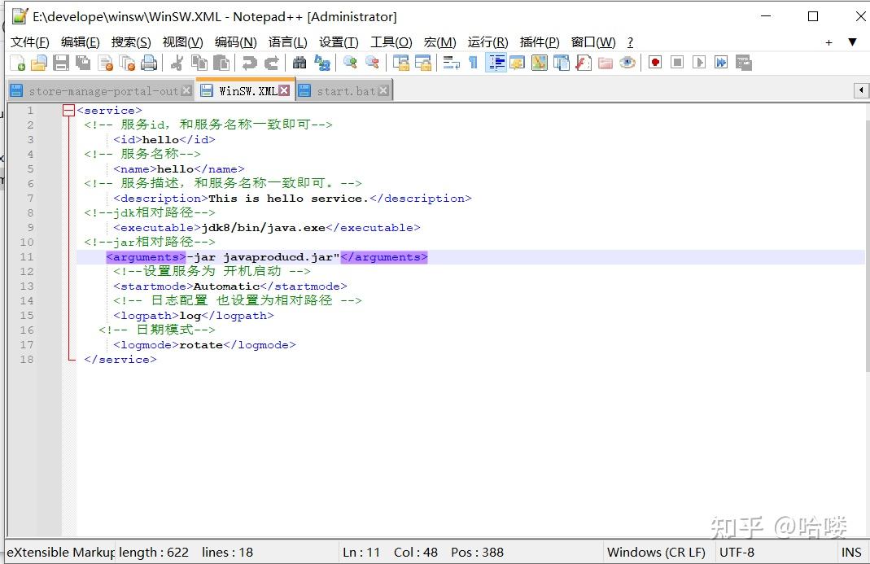
Task: Click Windows (CR LF) in status bar
Action: [x=656, y=552]
